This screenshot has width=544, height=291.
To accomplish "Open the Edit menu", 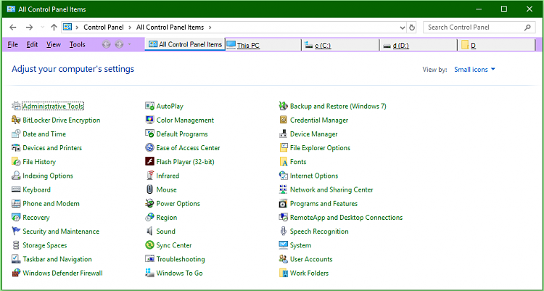I will [32, 44].
